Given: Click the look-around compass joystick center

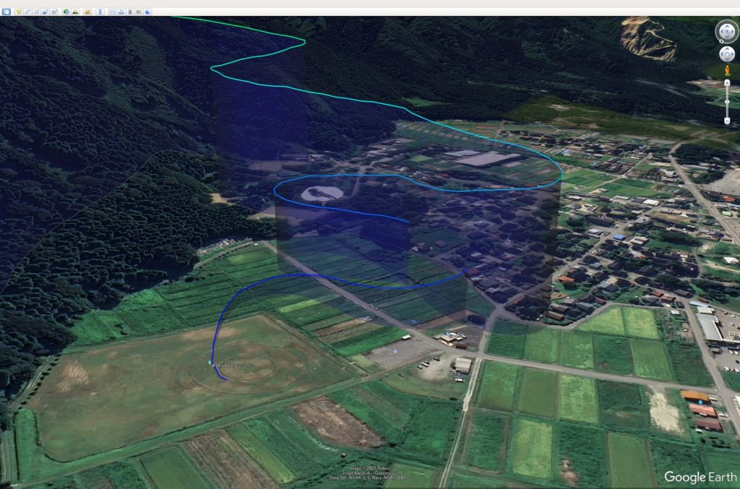Looking at the screenshot, I should pyautogui.click(x=726, y=32).
